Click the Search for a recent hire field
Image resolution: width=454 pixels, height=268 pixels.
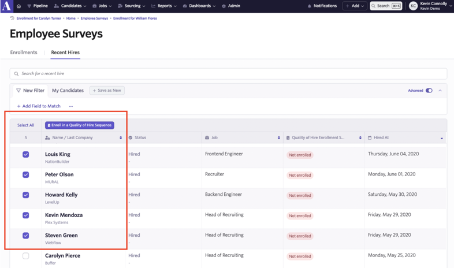tap(228, 74)
